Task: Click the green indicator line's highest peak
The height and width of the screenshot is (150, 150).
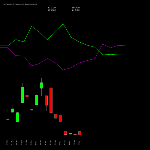Action: coord(63,24)
